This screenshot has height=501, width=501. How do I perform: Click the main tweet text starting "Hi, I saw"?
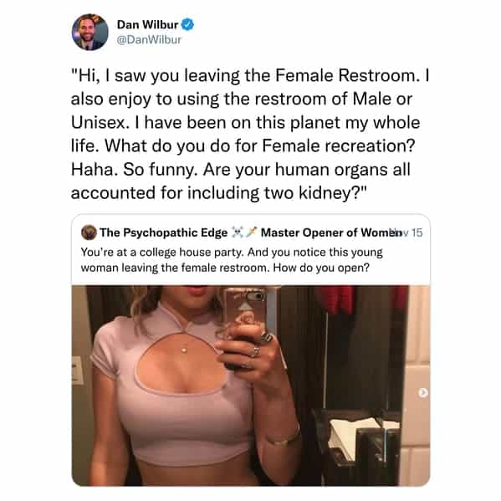click(x=250, y=134)
